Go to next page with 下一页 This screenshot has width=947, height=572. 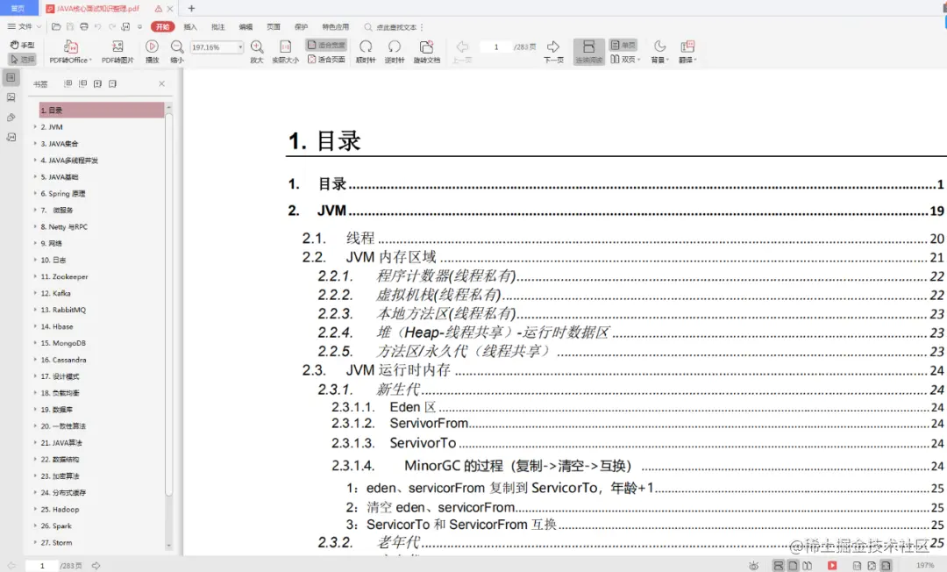(x=552, y=48)
